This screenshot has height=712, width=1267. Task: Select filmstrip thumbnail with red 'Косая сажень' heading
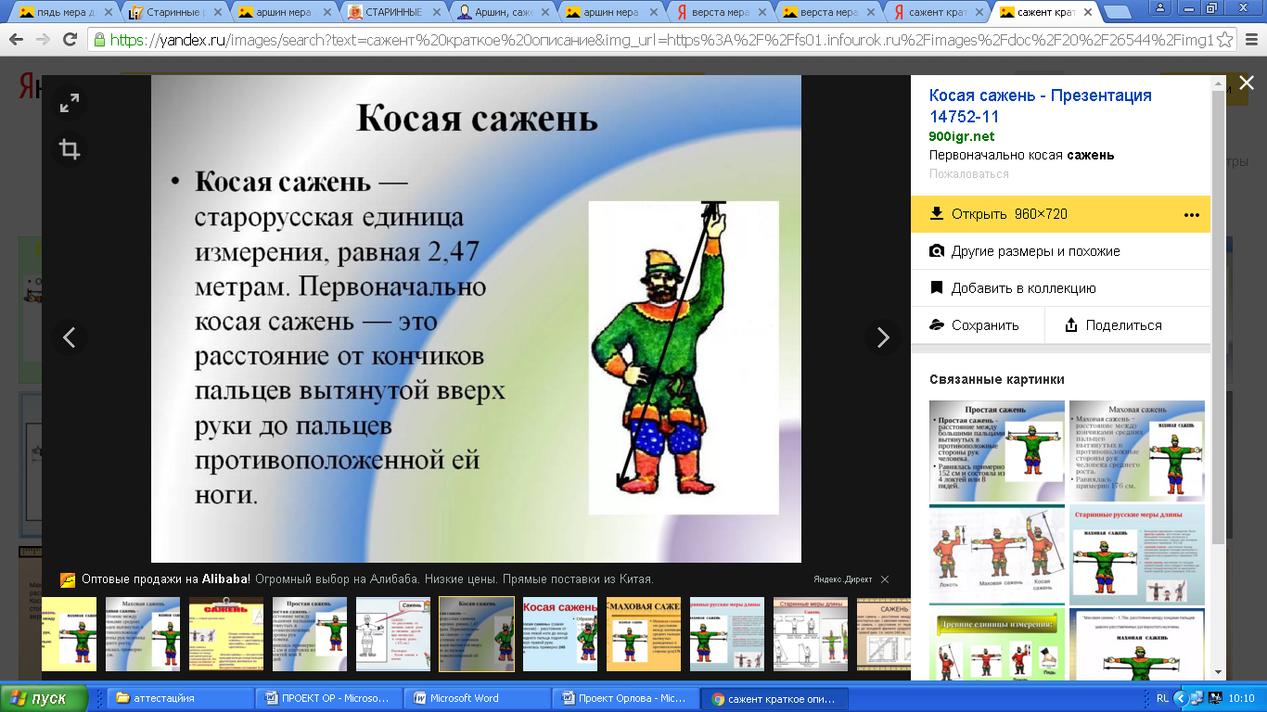[x=560, y=633]
